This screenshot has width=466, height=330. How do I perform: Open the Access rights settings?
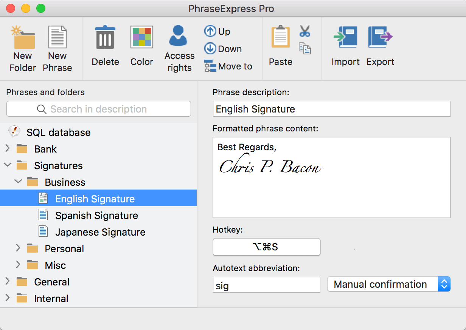tap(179, 37)
